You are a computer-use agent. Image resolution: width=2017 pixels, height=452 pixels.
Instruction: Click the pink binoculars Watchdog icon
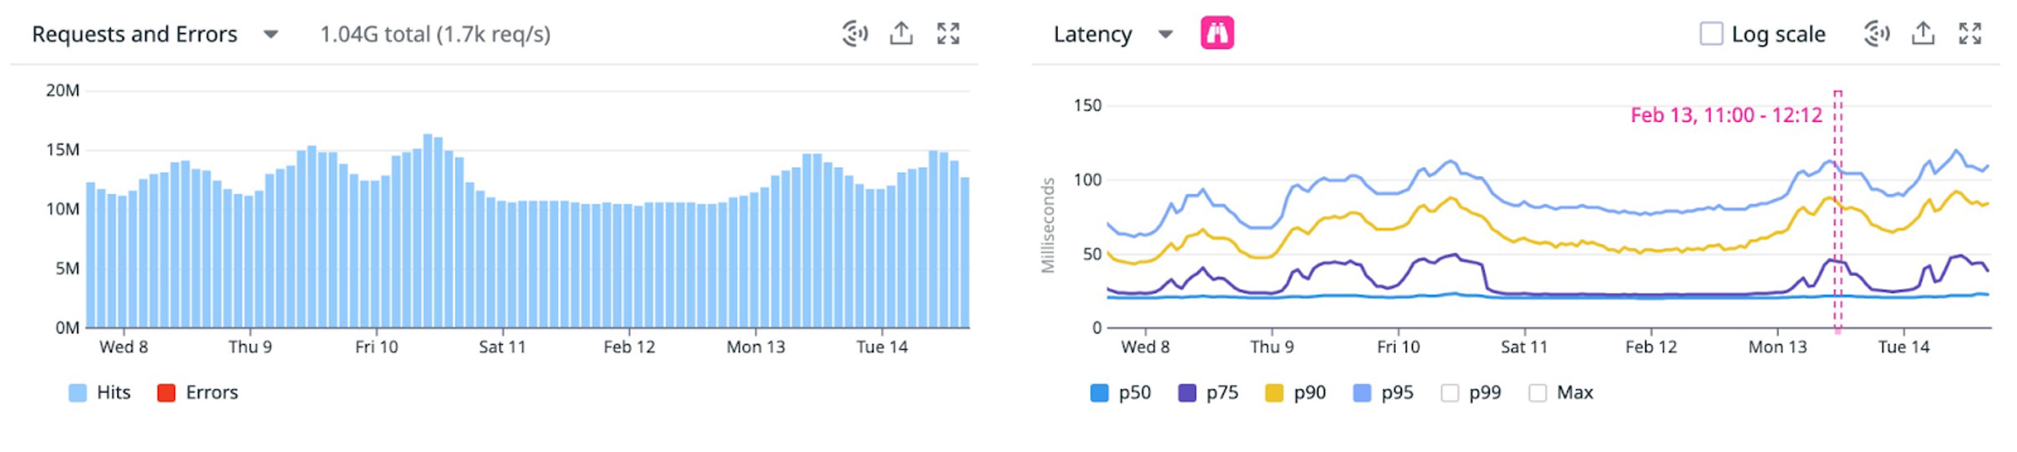1217,34
